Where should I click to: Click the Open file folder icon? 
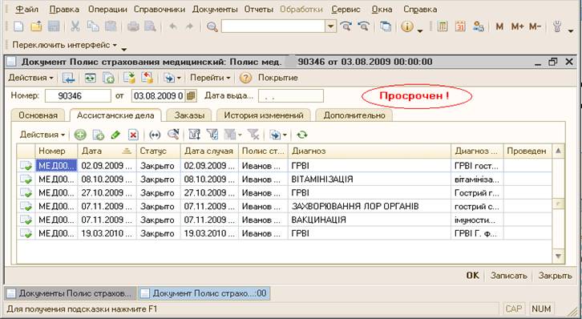click(36, 26)
